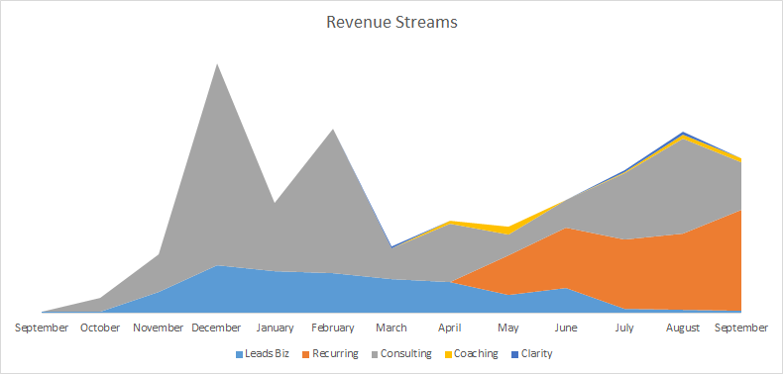Click the July axis label
The width and height of the screenshot is (783, 374).
point(624,328)
